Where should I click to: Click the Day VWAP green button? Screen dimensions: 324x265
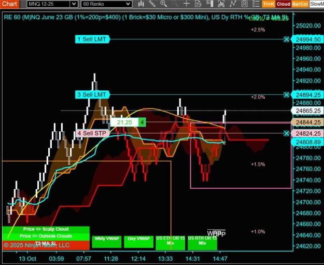[138, 242]
